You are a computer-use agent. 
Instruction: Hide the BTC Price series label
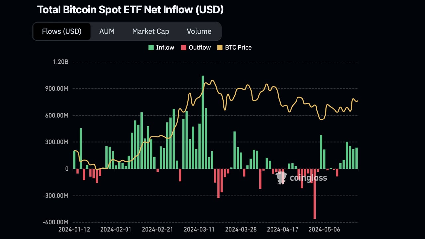238,48
